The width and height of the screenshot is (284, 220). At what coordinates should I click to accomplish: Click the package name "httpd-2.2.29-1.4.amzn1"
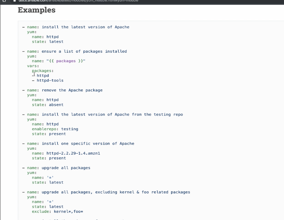[73, 153]
